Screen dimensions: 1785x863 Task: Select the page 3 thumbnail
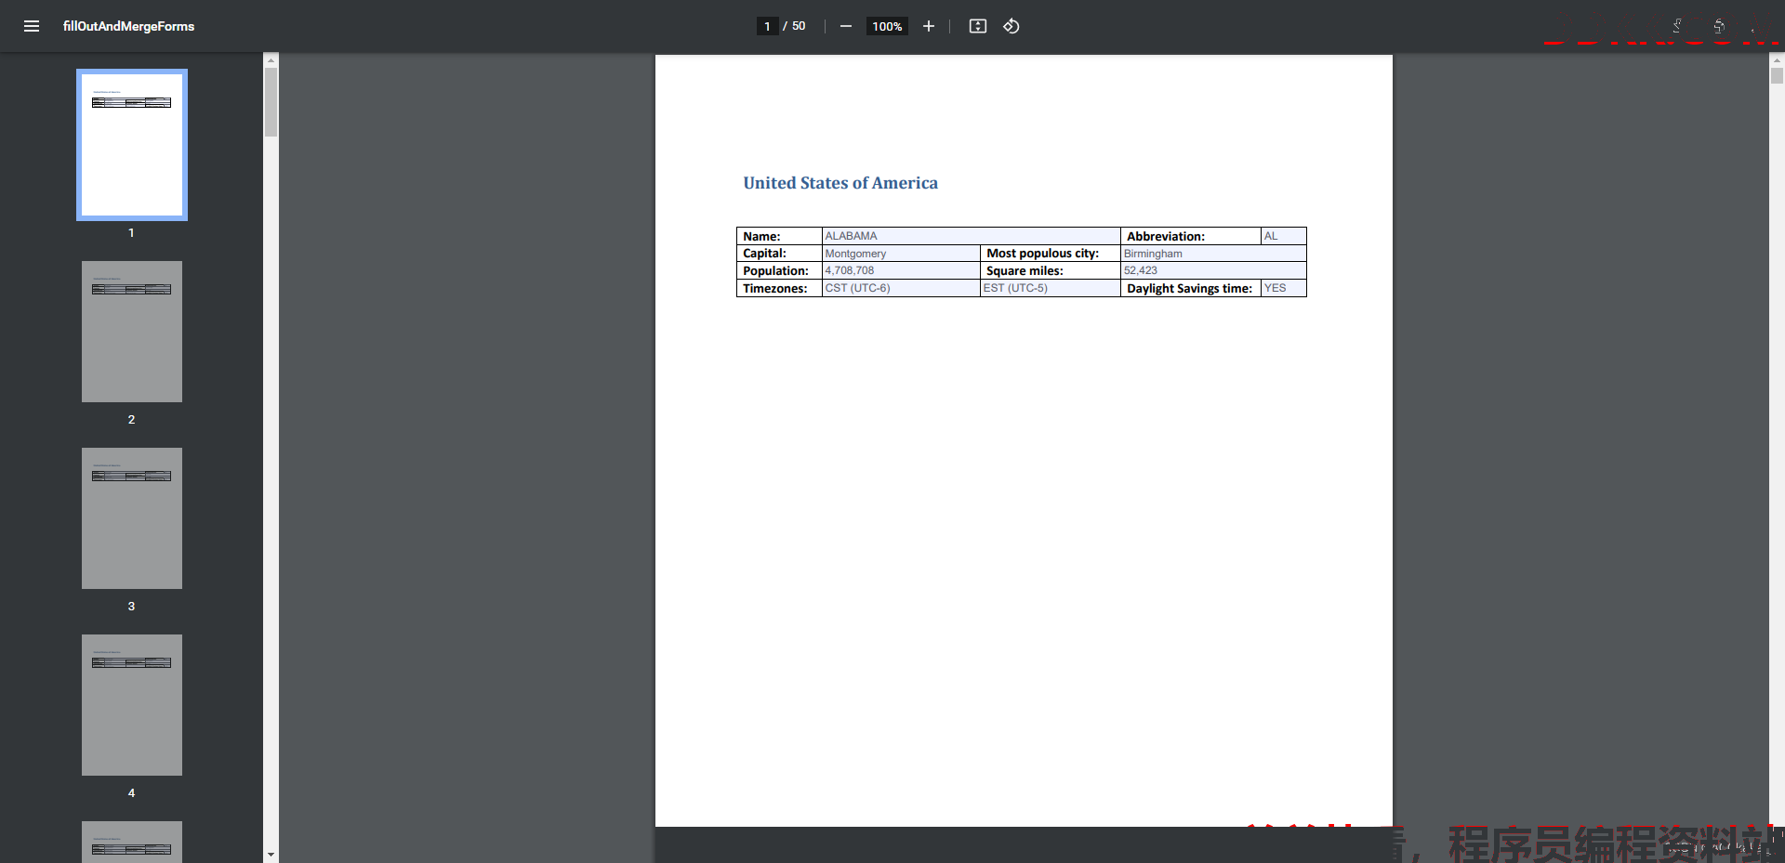132,518
